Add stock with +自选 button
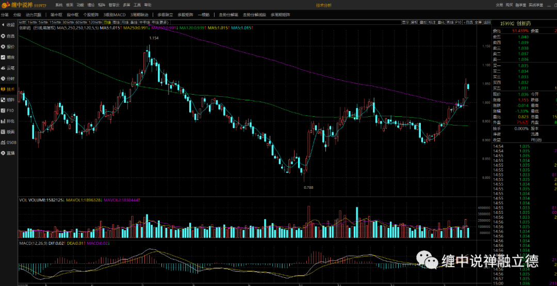 468,22
